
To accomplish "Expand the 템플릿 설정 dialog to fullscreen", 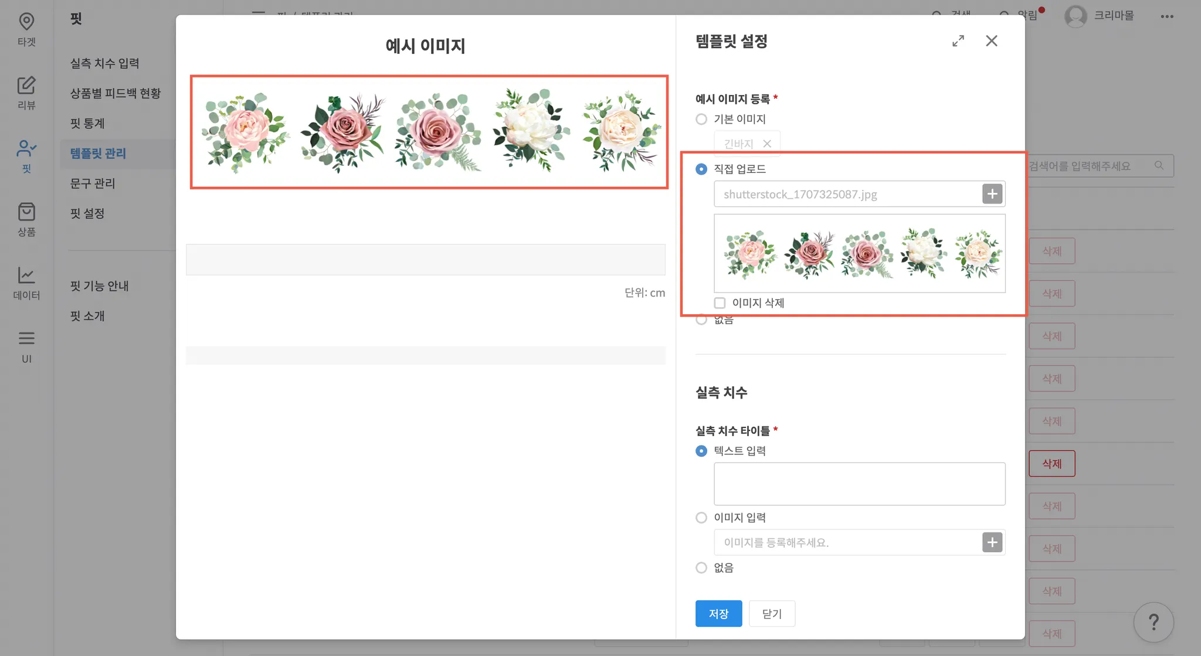I will pos(958,41).
